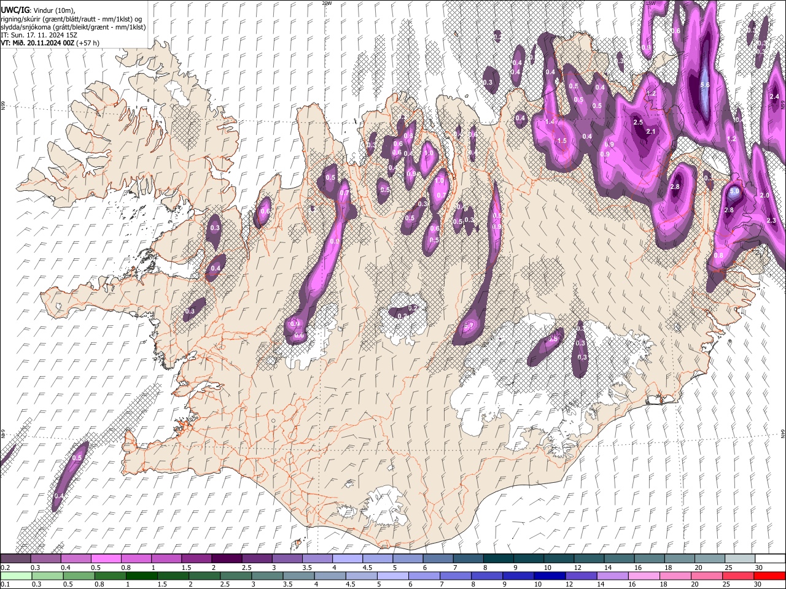Select the rigning/skúrir legend description line

coord(71,19)
